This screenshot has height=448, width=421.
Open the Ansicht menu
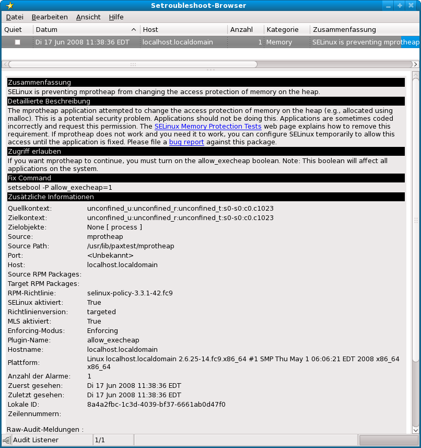pos(88,17)
